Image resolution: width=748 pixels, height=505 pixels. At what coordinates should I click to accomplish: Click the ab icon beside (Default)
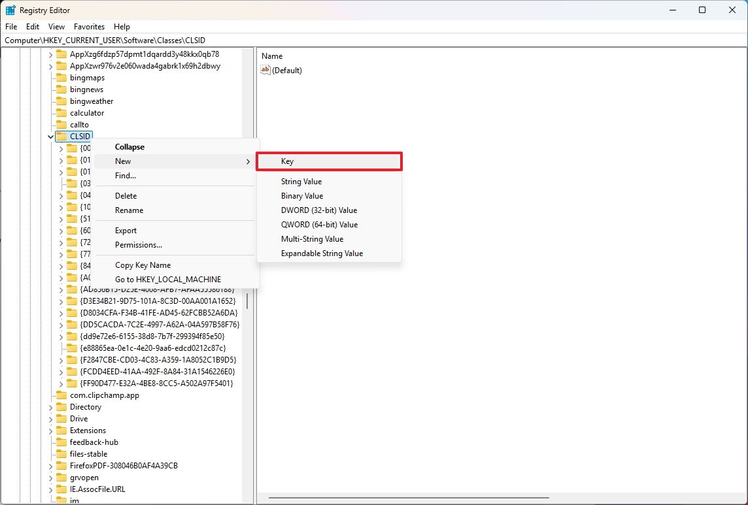[265, 70]
